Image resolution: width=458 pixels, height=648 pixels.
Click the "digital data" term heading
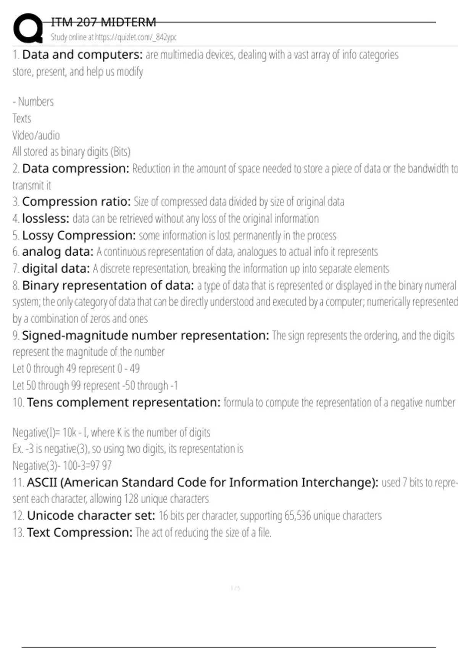56,269
